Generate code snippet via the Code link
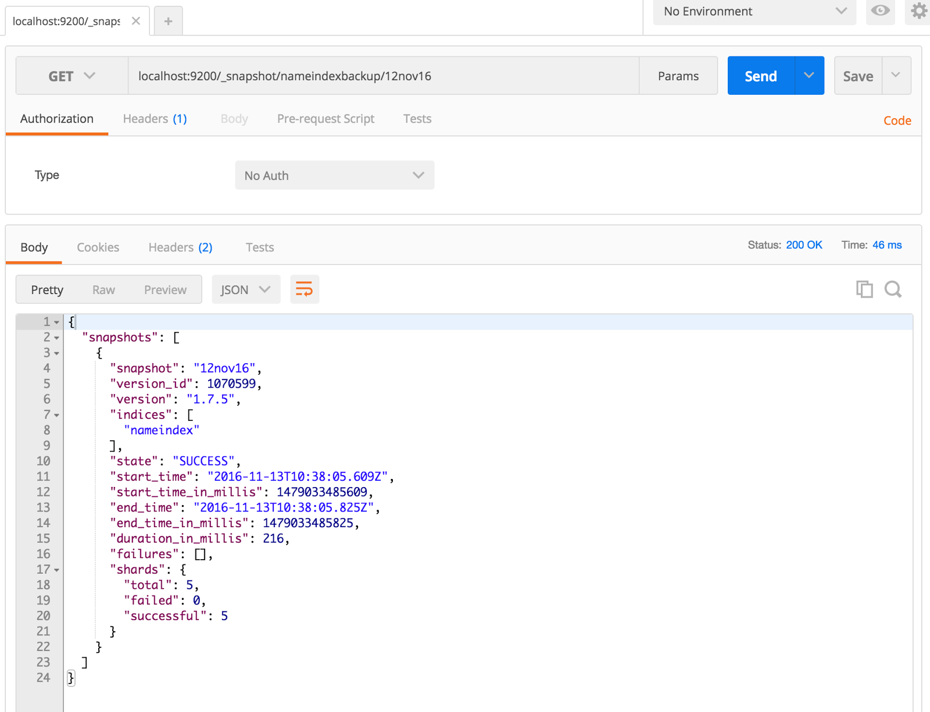930x712 pixels. pos(897,120)
